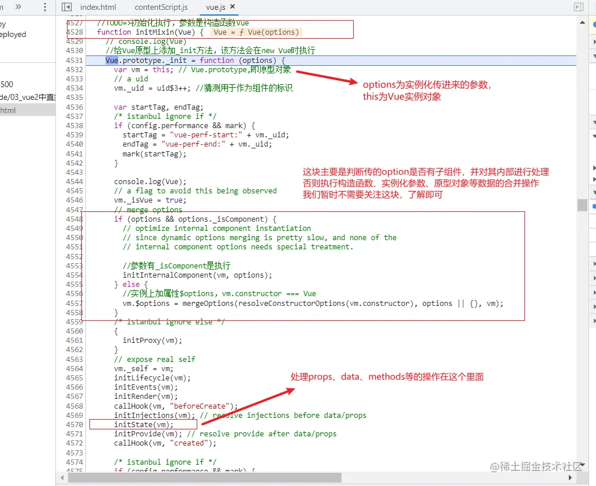Click the 'deployed' entry in the navigator
596x486 pixels.
pyautogui.click(x=13, y=34)
